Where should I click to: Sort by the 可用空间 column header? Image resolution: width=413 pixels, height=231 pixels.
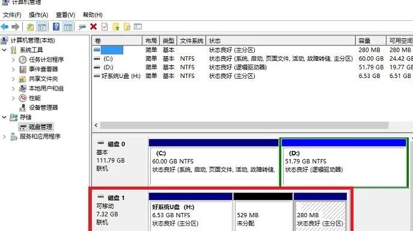400,41
